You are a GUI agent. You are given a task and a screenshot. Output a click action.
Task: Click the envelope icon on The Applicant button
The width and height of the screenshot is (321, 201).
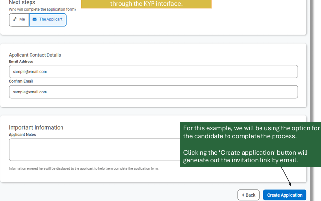tap(35, 19)
